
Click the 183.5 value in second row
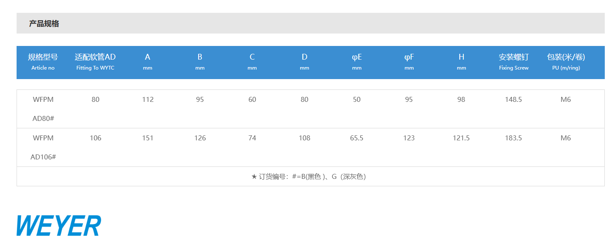pyautogui.click(x=514, y=138)
